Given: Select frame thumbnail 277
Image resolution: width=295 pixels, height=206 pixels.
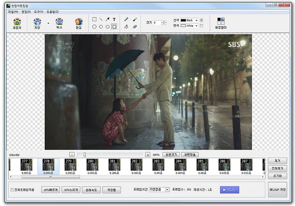Looking at the screenshot, I should click(26, 165).
